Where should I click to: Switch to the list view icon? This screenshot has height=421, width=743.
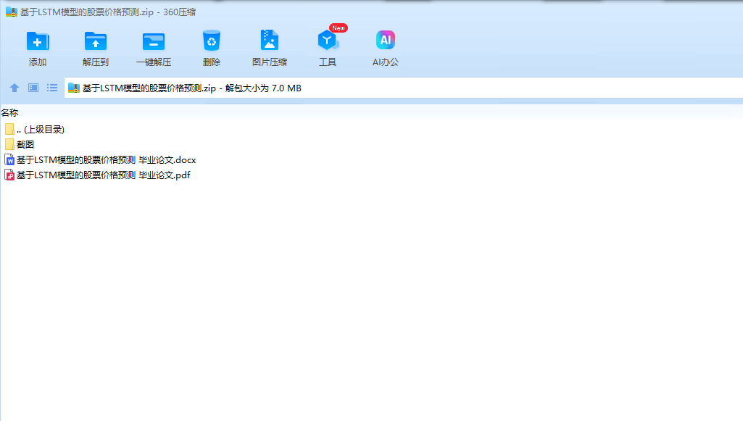52,88
